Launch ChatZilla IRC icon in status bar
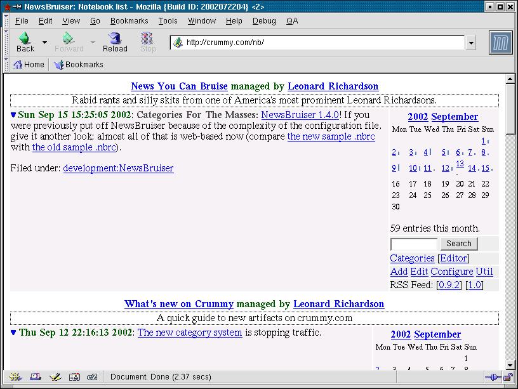The width and height of the screenshot is (518, 389). 92,377
